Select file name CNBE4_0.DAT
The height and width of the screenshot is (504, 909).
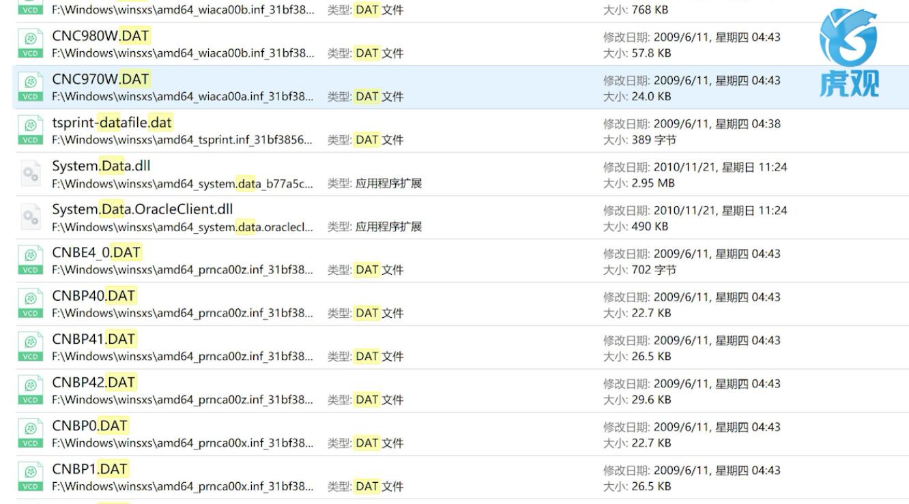97,252
